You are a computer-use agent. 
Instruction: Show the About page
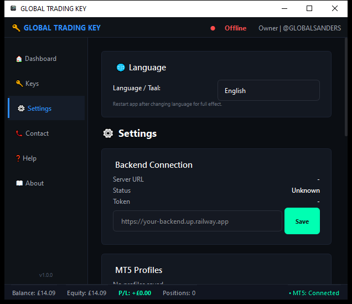pyautogui.click(x=46, y=183)
